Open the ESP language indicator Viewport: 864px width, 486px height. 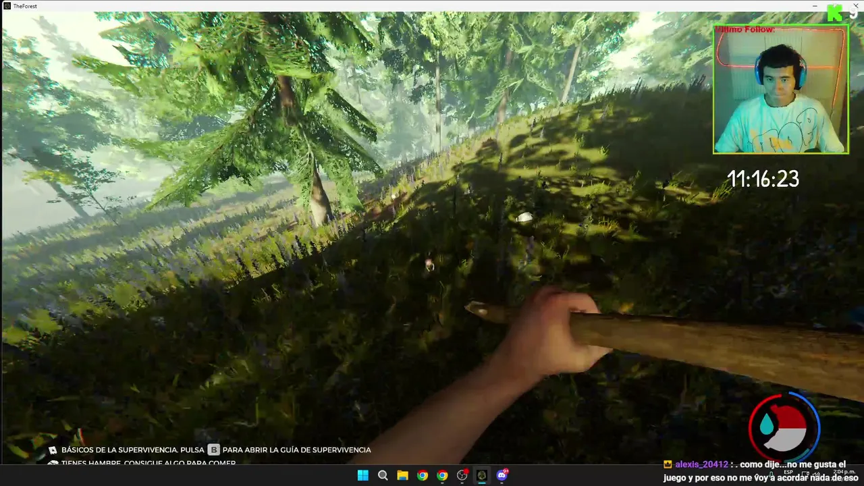tap(788, 472)
